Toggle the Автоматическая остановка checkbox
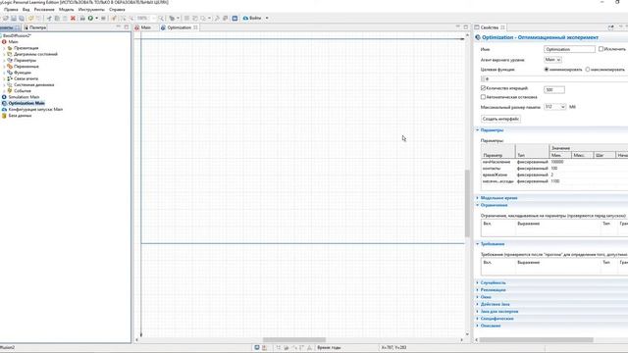 click(x=483, y=97)
